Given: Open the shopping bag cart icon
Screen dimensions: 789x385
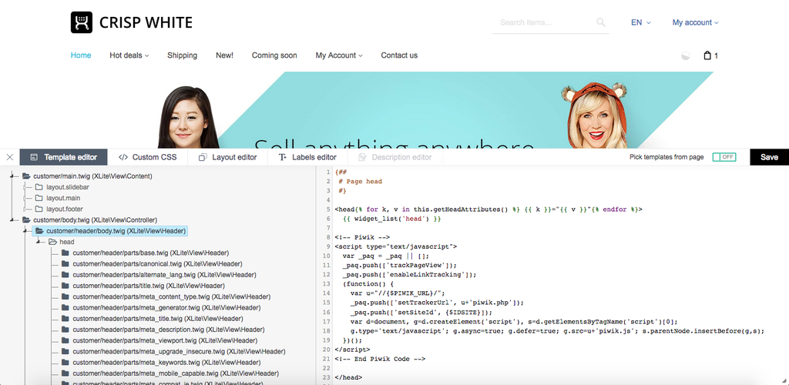Looking at the screenshot, I should coord(707,55).
